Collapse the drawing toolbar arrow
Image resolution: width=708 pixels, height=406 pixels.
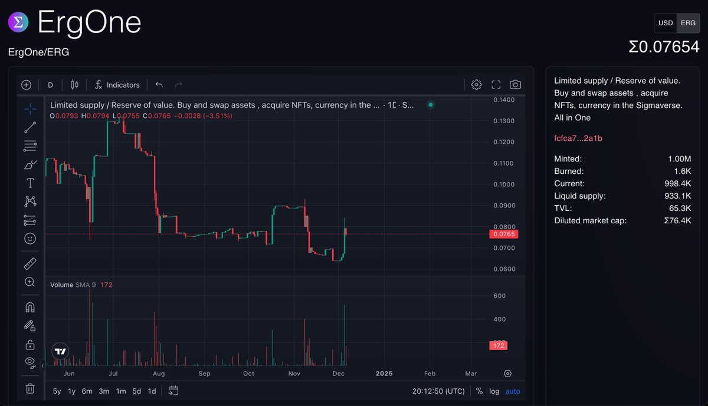pos(42,366)
